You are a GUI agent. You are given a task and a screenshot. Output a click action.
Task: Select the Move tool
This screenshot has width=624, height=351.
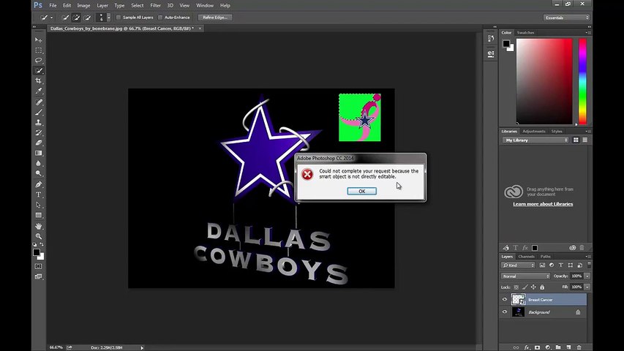coord(39,40)
